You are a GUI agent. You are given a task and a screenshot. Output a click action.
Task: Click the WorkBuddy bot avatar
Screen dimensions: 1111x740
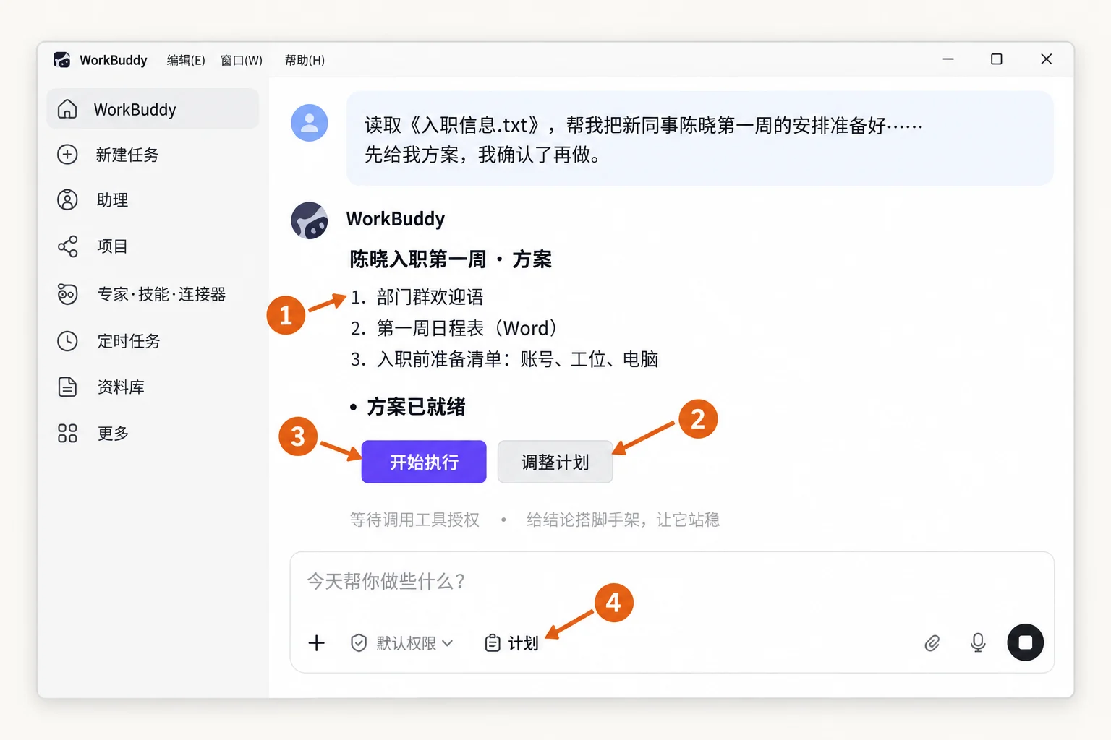click(x=310, y=220)
